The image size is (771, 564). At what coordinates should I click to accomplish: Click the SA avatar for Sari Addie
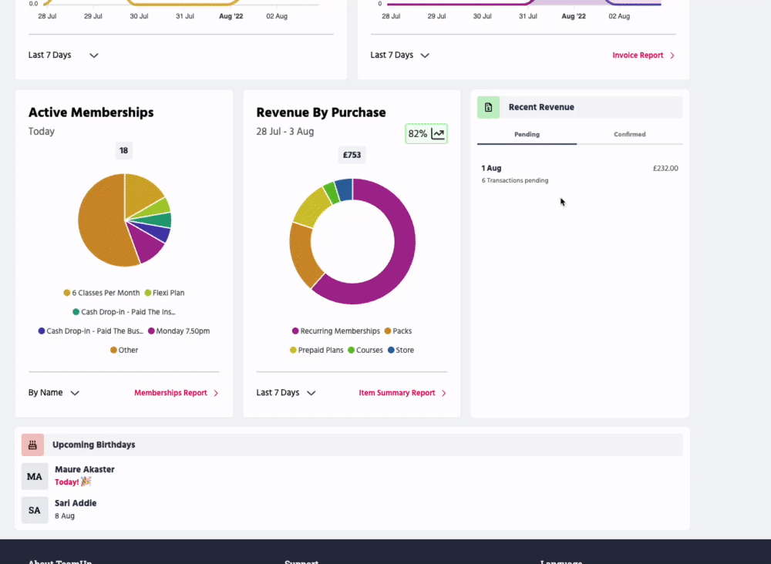coord(35,510)
